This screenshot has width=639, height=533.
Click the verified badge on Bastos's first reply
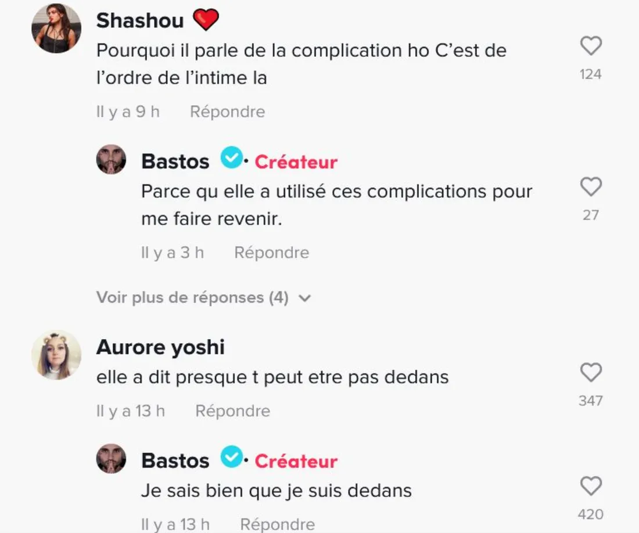tap(232, 159)
